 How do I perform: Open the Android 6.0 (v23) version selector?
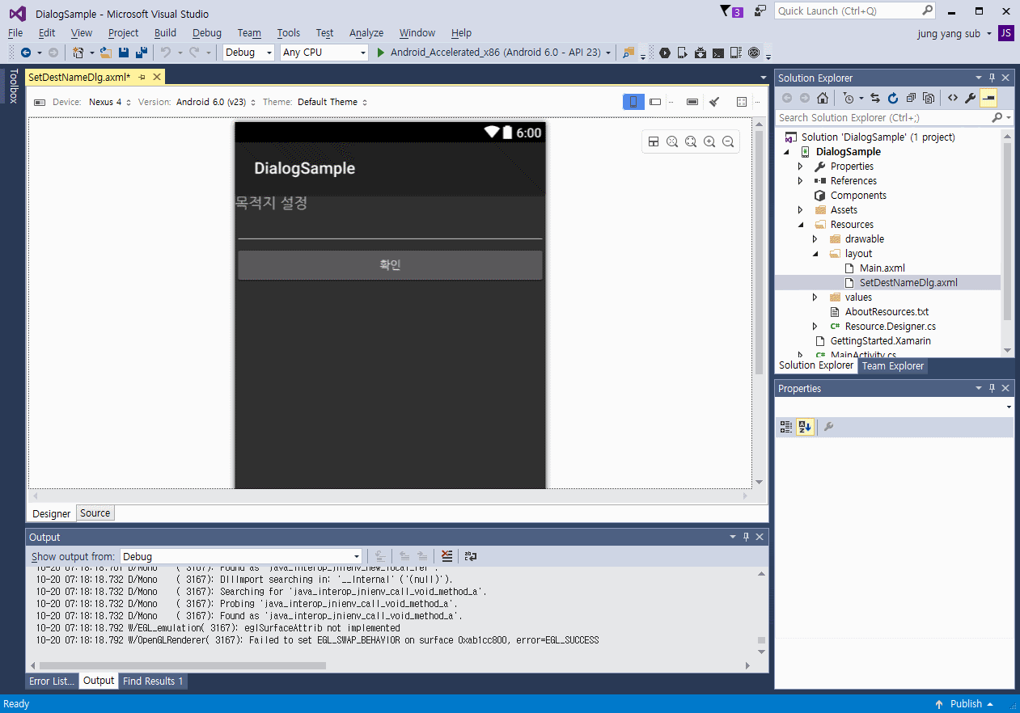(216, 102)
